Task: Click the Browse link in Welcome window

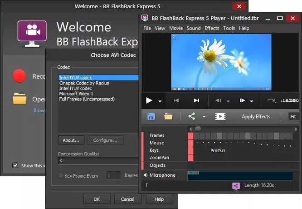Action: pyautogui.click(x=39, y=110)
